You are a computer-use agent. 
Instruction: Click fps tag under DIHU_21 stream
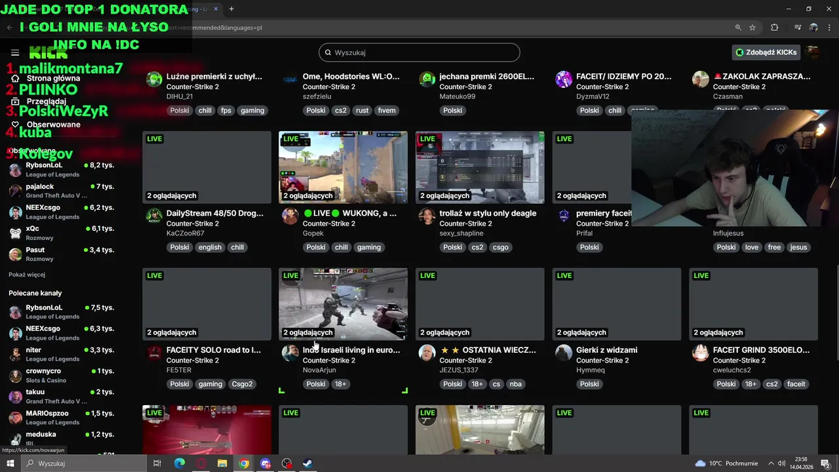[x=225, y=110]
